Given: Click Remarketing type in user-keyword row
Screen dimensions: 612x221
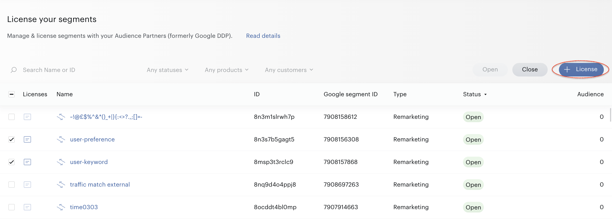Looking at the screenshot, I should point(411,162).
